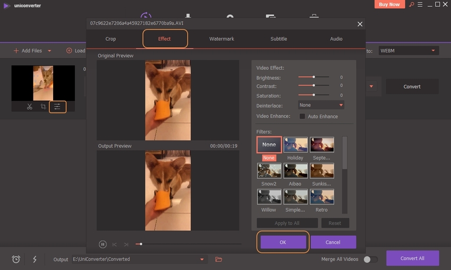
Task: Click the crop icon under video thumbnail
Action: [44, 107]
